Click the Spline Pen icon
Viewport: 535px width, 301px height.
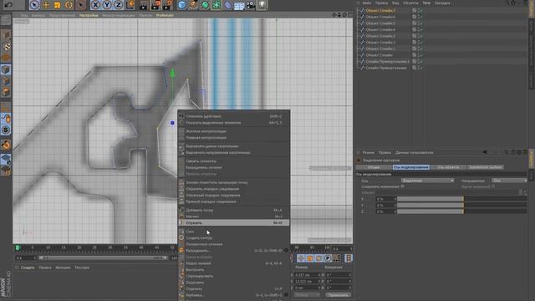(193, 5)
